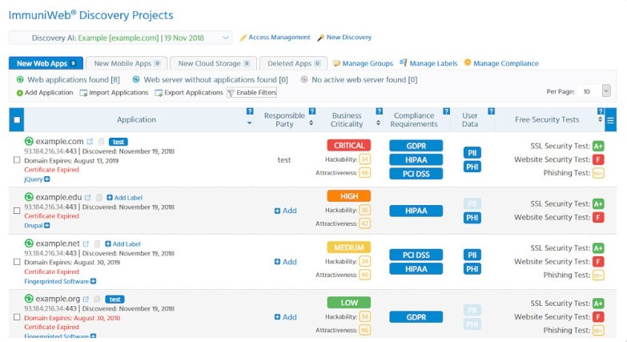Click green status icon of example.edu

coord(29,197)
